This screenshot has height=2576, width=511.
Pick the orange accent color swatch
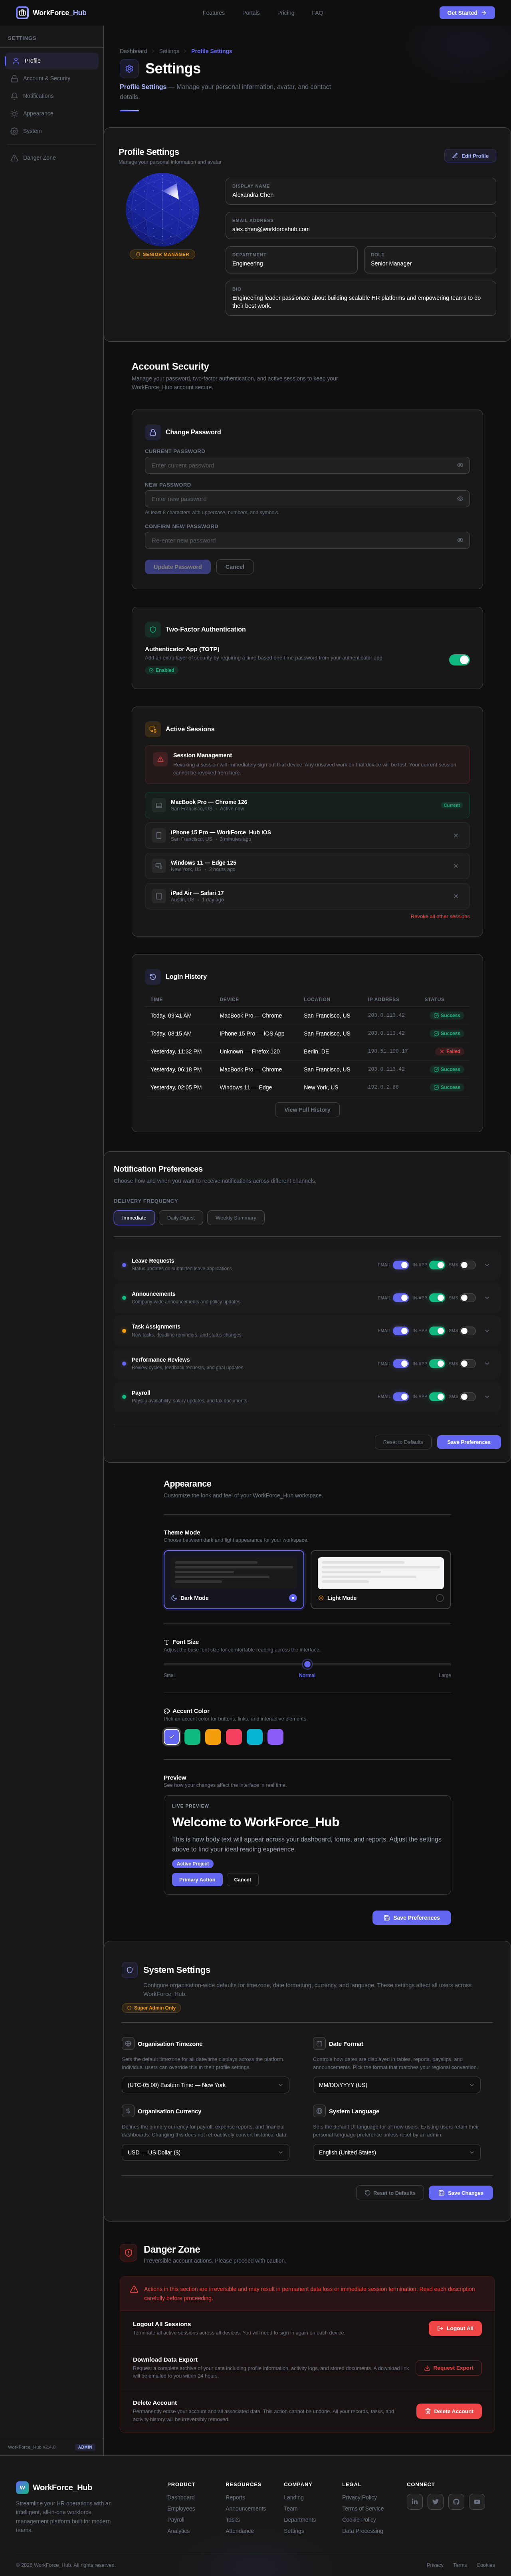pyautogui.click(x=213, y=1737)
